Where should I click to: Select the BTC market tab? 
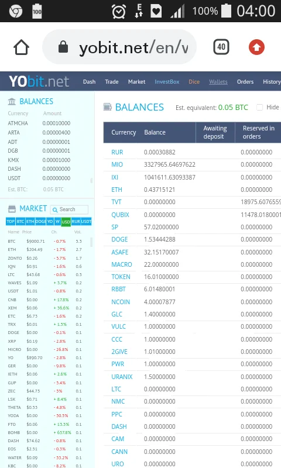click(x=20, y=222)
